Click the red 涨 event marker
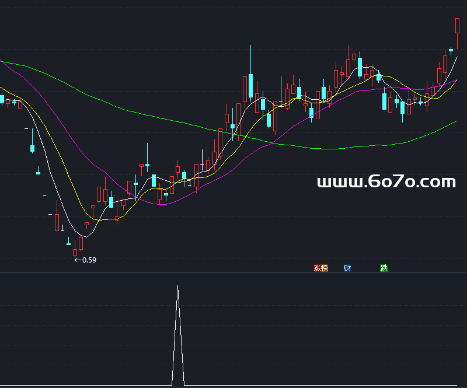This screenshot has height=388, width=467. point(317,268)
